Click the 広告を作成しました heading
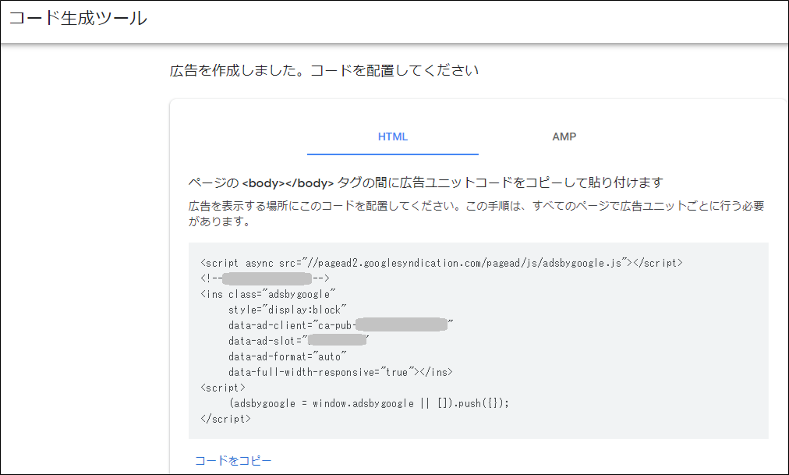Screen dimensions: 789x475 click(324, 70)
